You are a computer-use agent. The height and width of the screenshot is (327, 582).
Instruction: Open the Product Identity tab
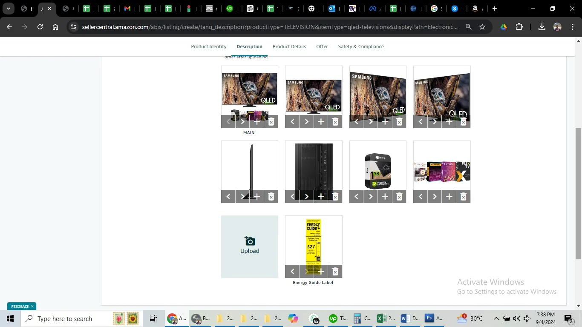pyautogui.click(x=209, y=46)
